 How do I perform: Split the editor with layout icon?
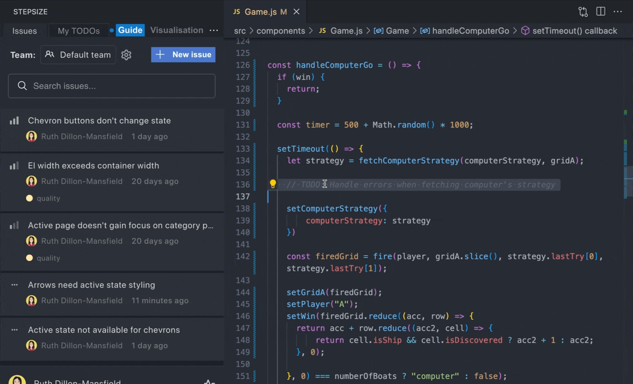tap(601, 12)
